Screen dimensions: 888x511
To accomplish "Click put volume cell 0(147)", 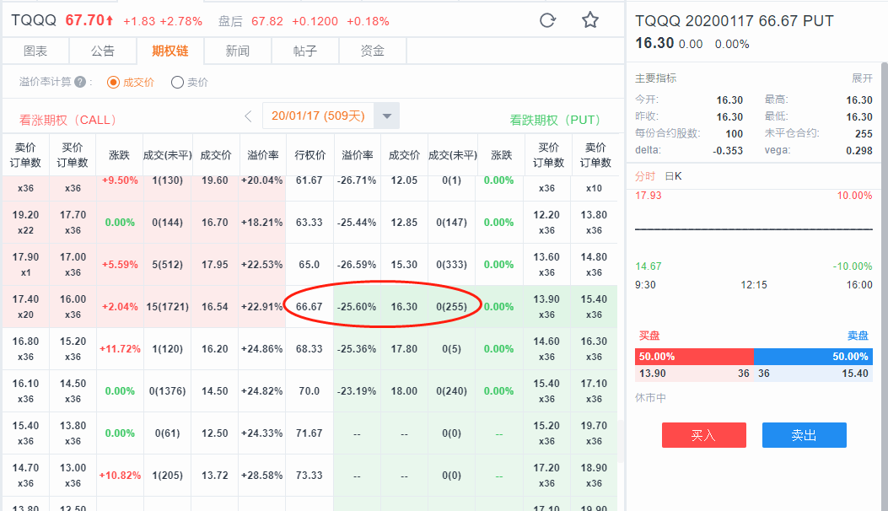I will (x=451, y=223).
